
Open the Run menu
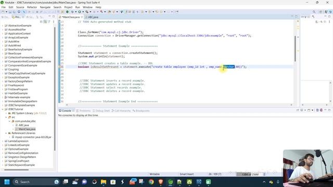pos(78,7)
